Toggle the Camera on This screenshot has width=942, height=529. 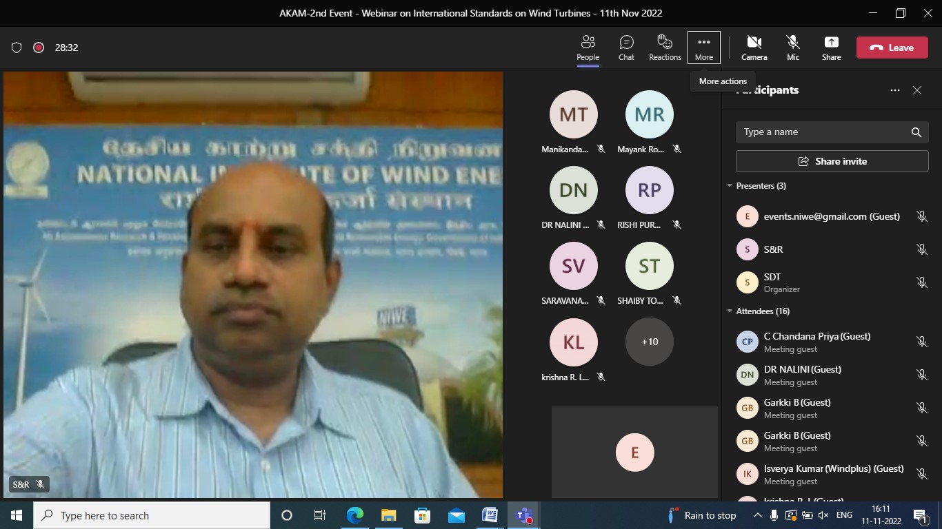[754, 48]
